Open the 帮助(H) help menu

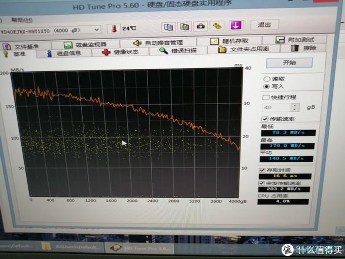coord(22,20)
